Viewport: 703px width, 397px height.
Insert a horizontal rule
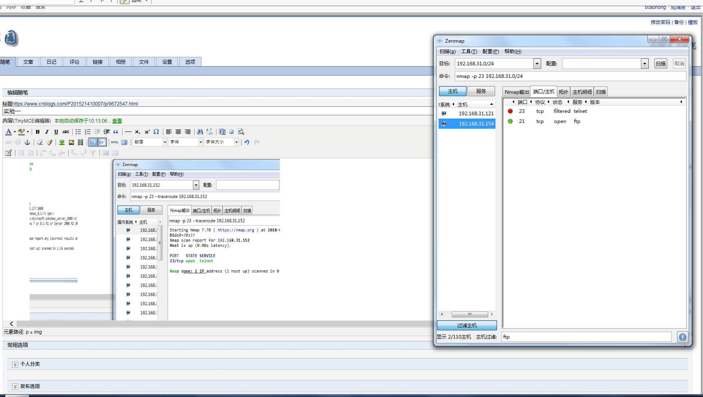(x=128, y=132)
